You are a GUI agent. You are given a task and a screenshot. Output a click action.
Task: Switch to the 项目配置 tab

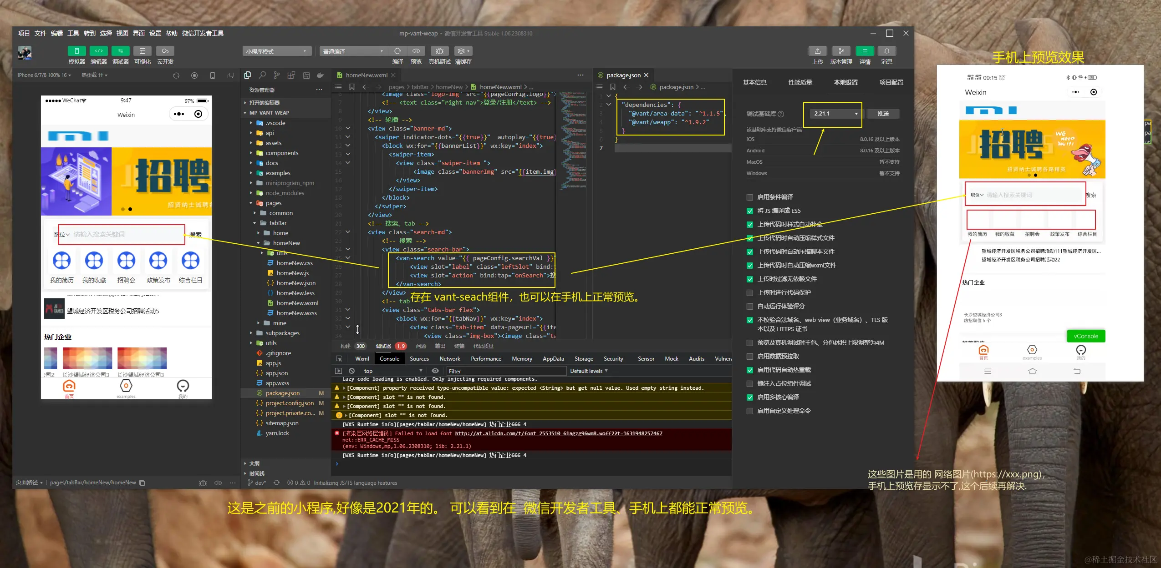(891, 82)
